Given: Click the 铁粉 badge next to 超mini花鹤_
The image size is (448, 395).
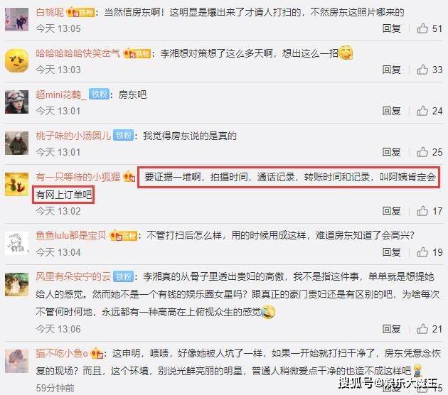Looking at the screenshot, I should [x=99, y=94].
